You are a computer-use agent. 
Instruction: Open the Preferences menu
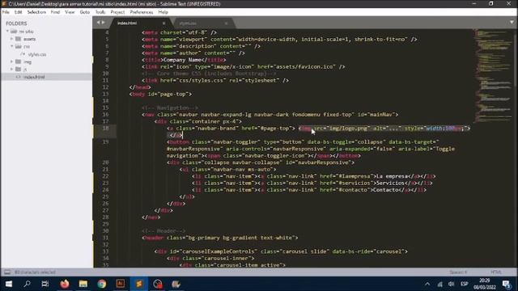pyautogui.click(x=142, y=12)
